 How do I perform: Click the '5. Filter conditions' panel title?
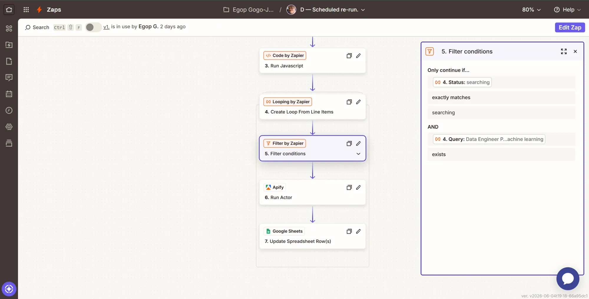(467, 52)
